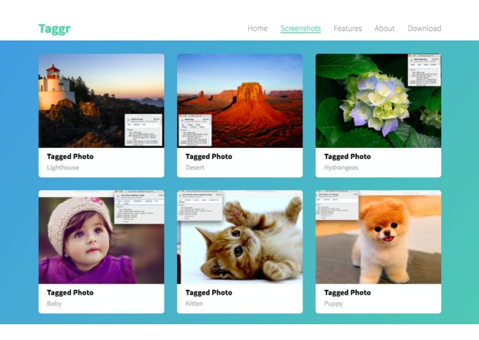Screen dimensions: 479x340
Task: Open the Home nav link
Action: [258, 28]
